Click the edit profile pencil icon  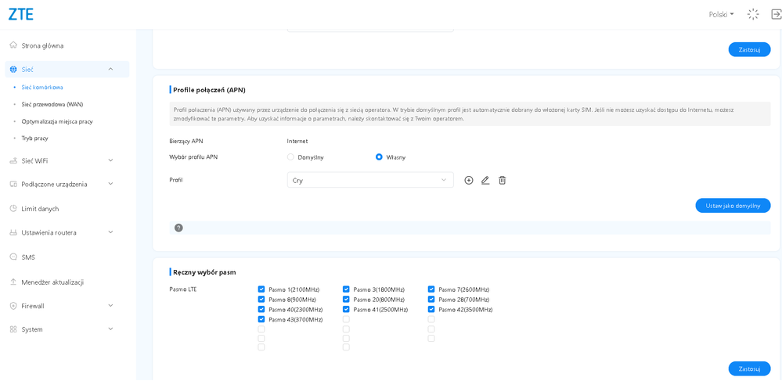point(485,180)
